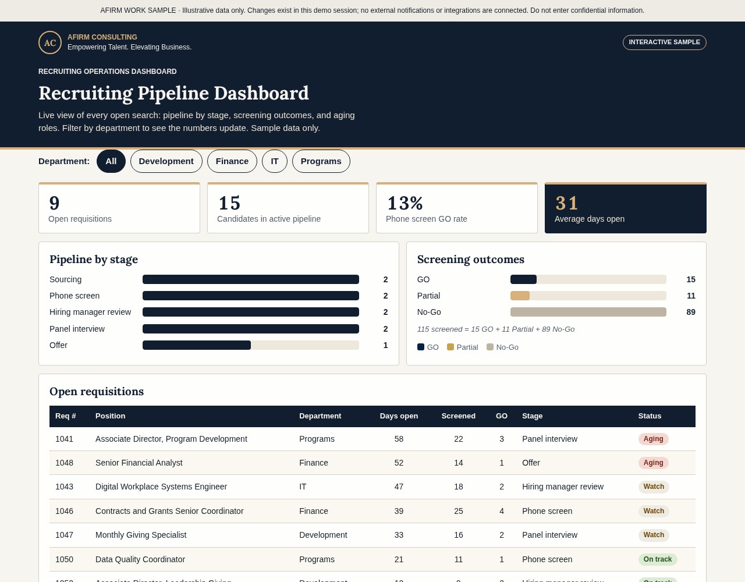Select the Senior Financial Analyst position
745x582 pixels.
(x=139, y=463)
